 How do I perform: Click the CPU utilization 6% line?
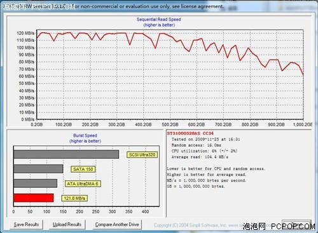coord(204,151)
